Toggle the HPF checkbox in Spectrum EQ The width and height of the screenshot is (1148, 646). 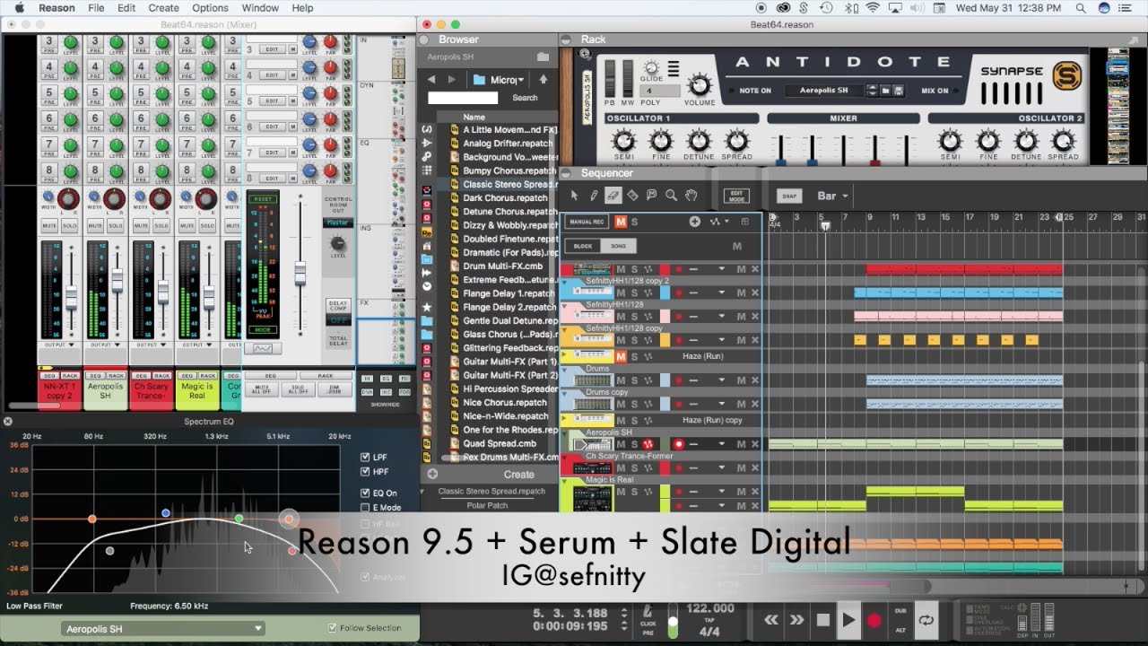tap(365, 472)
